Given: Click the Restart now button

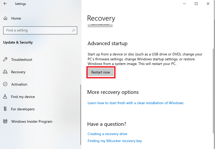Looking at the screenshot, I should (x=101, y=72).
